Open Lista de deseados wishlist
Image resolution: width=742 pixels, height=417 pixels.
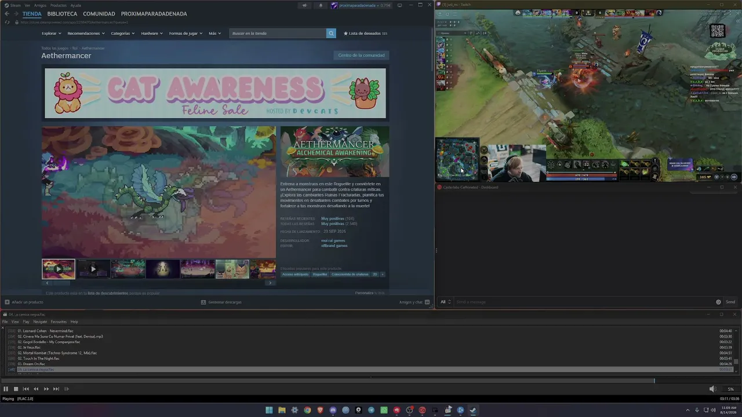(365, 34)
